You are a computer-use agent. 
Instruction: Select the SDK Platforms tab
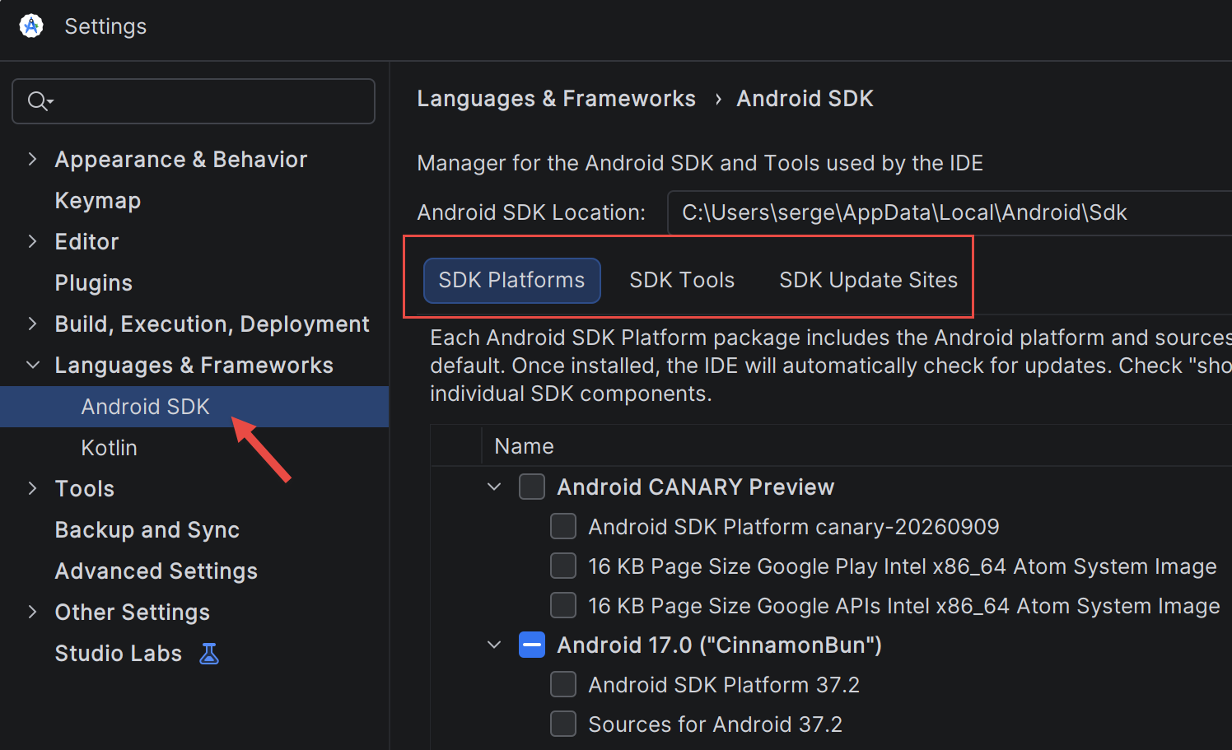point(512,281)
